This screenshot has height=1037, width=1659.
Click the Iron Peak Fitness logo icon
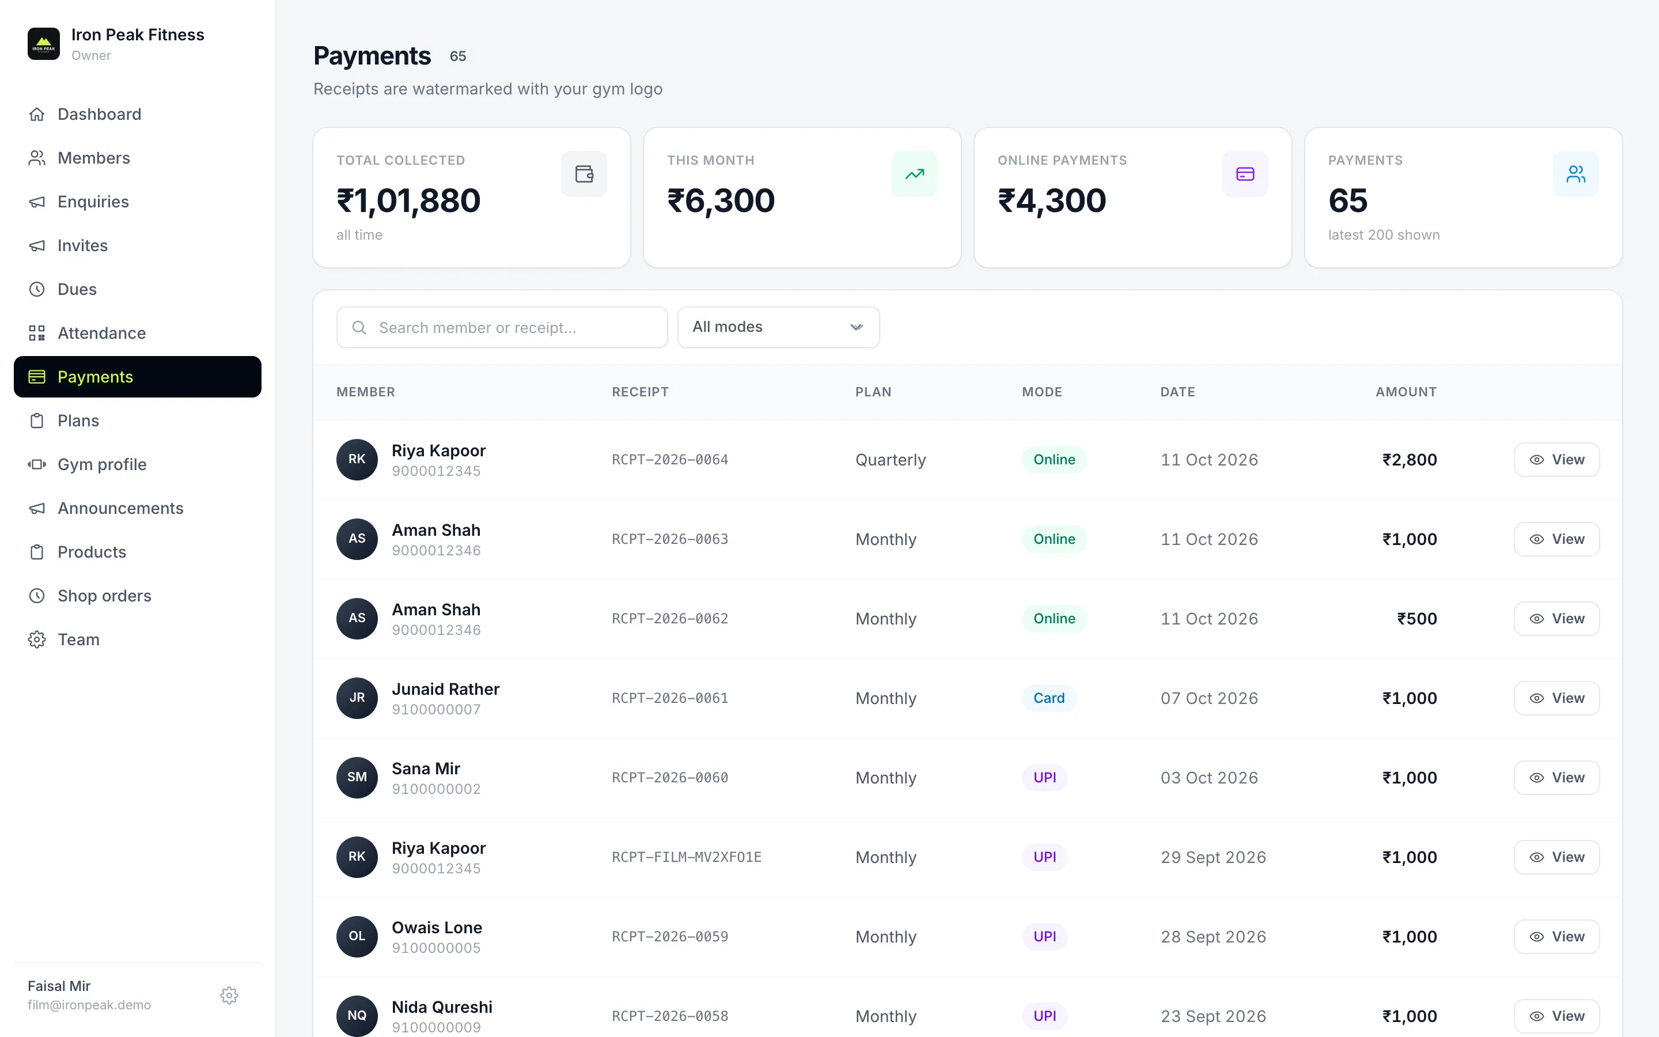tap(43, 44)
